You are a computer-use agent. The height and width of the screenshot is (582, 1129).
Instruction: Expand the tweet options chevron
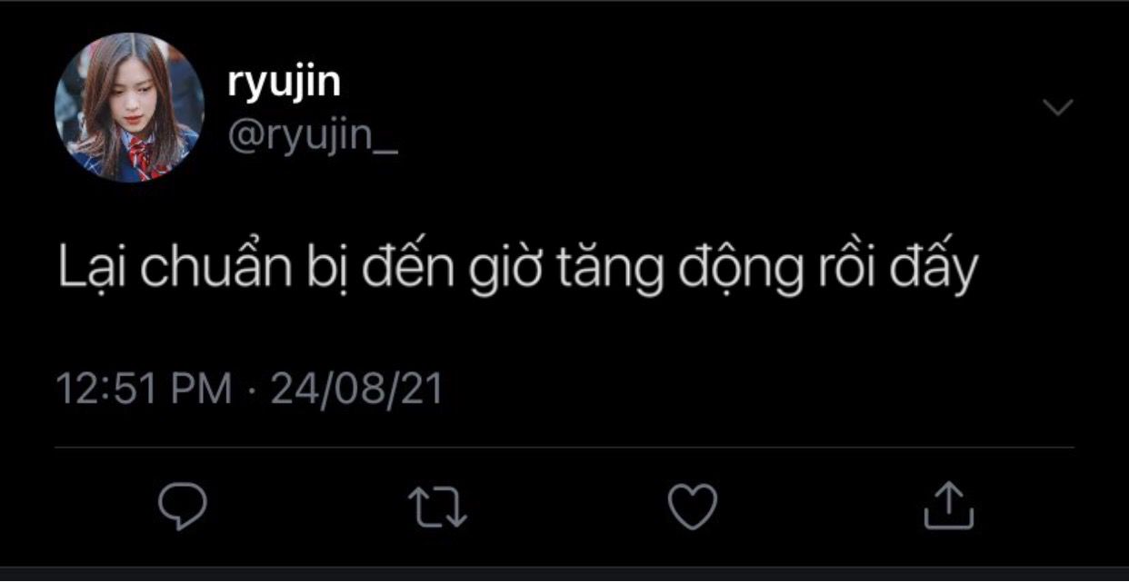tap(1057, 108)
